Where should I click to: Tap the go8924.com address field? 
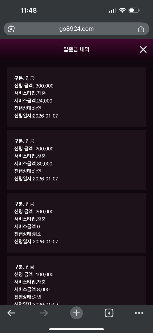76,29
